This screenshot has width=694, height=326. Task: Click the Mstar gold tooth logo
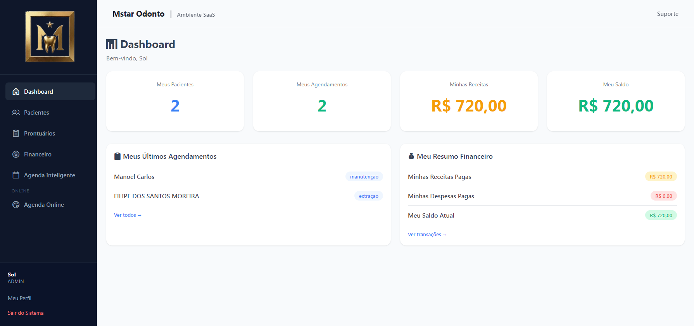click(x=50, y=37)
